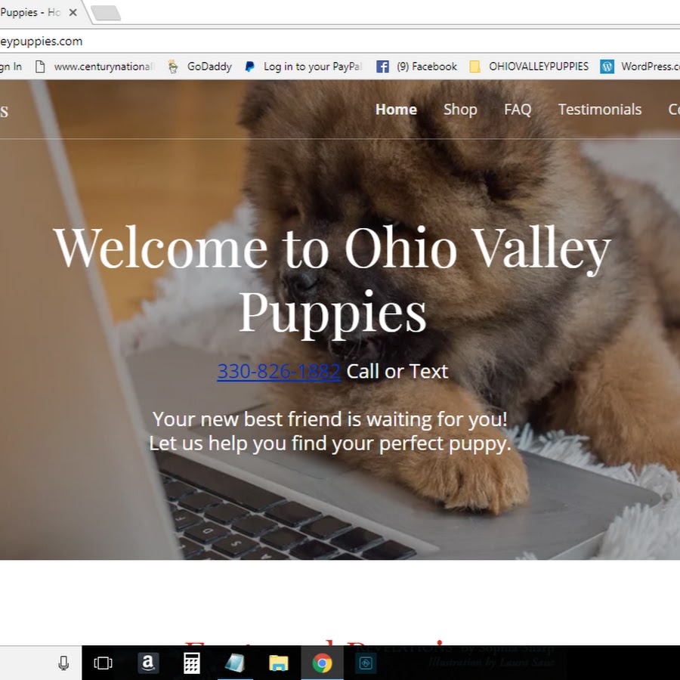Switch to Chrome in the taskbar
Screen dimensions: 680x680
point(322,663)
